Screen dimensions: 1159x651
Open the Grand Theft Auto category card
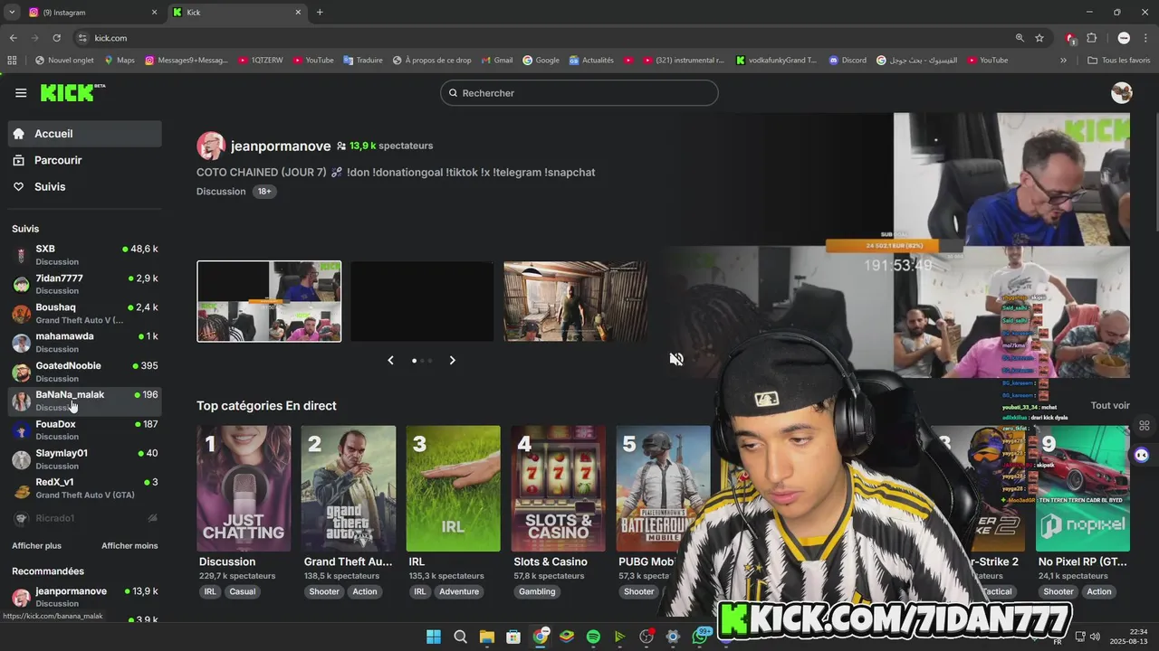coord(349,488)
